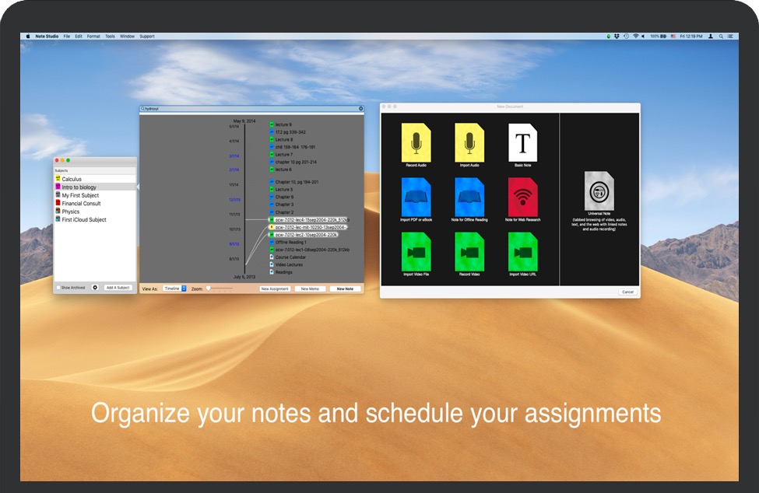Select the Universal Note icon
Screen dimensions: 759x493
(599, 191)
